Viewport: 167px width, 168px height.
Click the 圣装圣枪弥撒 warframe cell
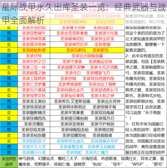[34, 135]
